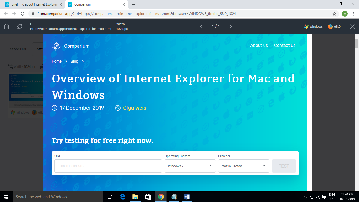Open the About us page
This screenshot has height=202, width=359.
pos(259,45)
